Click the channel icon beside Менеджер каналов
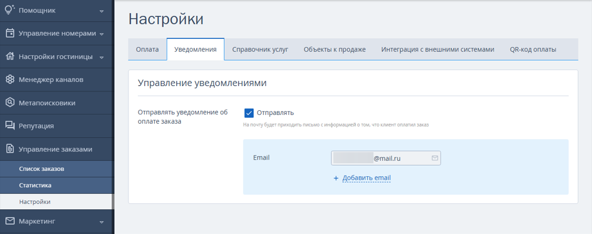This screenshot has width=592, height=234. click(10, 80)
